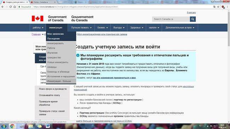The height and width of the screenshot is (129, 230).
Task: Click into the Search Canada.ca field
Action: pyautogui.click(x=171, y=19)
